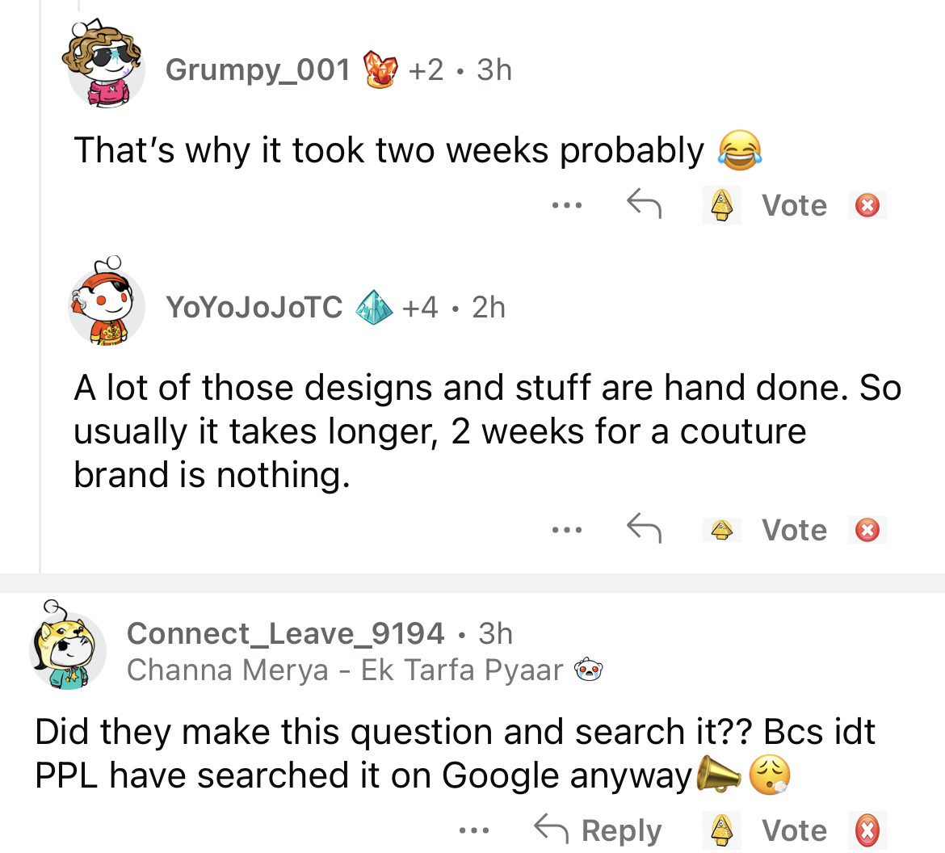945x853 pixels.
Task: Click Reply on Connect_Leave_9194's comment
Action: pos(598,830)
